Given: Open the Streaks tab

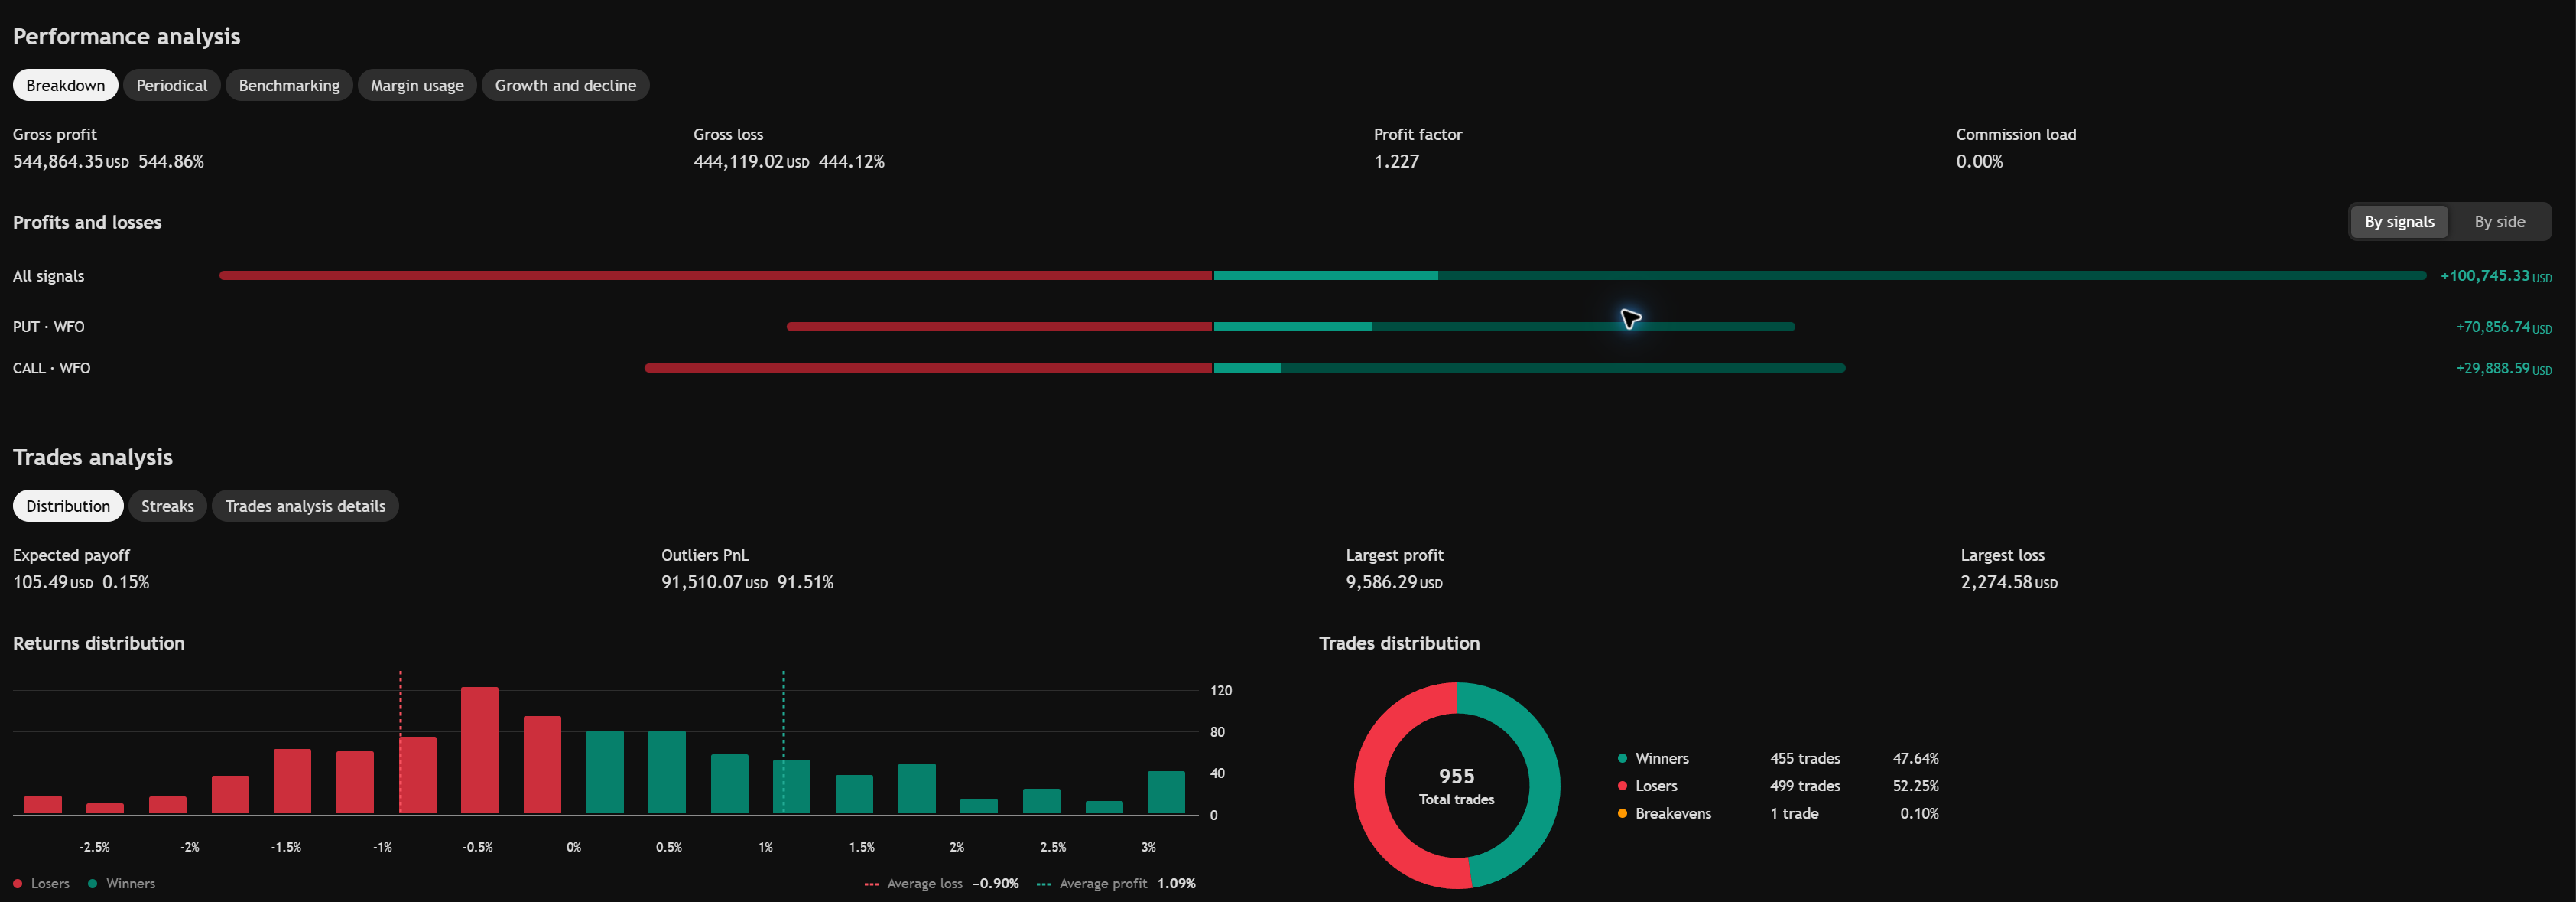Looking at the screenshot, I should pos(167,506).
